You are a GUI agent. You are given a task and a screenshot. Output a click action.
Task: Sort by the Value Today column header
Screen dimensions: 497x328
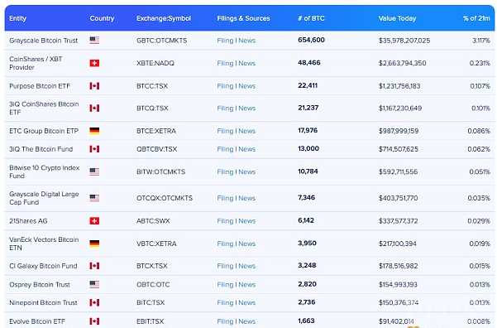(x=397, y=18)
